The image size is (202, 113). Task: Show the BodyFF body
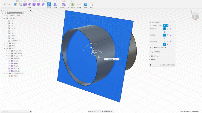point(9,63)
